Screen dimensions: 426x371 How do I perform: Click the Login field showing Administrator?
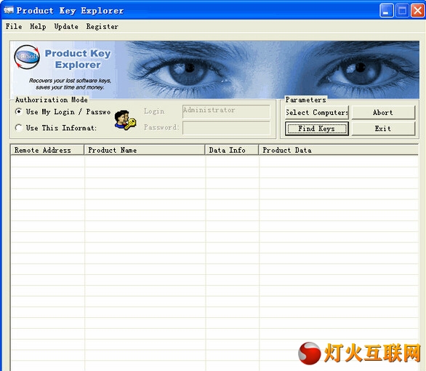coord(226,111)
